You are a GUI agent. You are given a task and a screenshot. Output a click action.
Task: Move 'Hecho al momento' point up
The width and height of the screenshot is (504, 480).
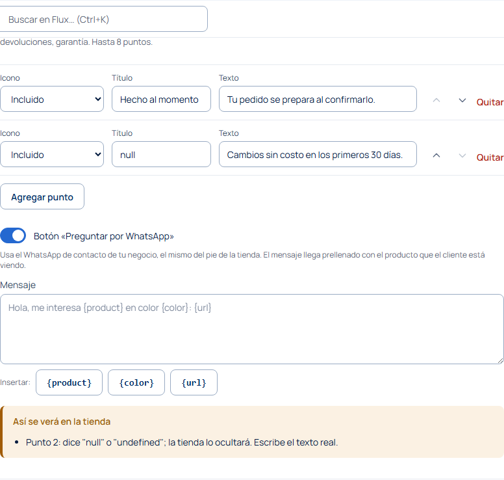point(436,100)
